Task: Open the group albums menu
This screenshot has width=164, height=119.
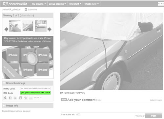Action: coord(57,4)
